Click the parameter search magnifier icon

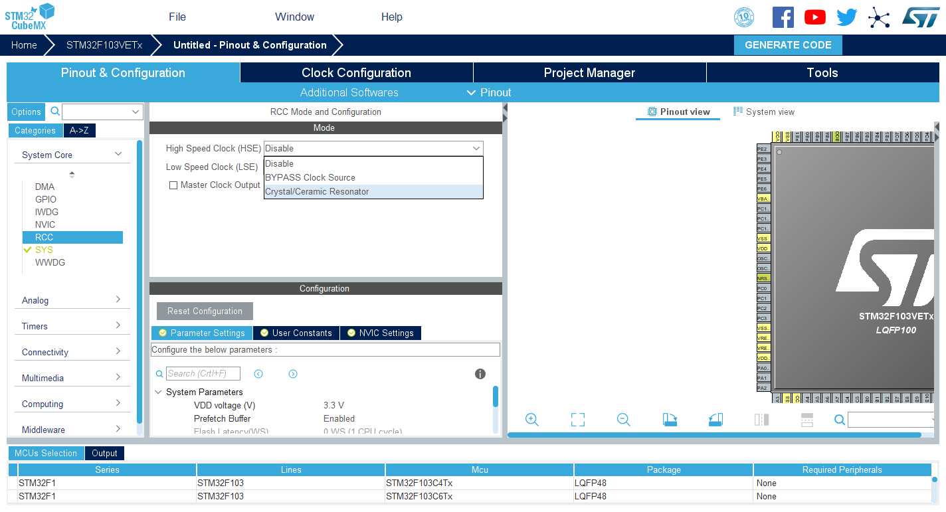click(159, 374)
